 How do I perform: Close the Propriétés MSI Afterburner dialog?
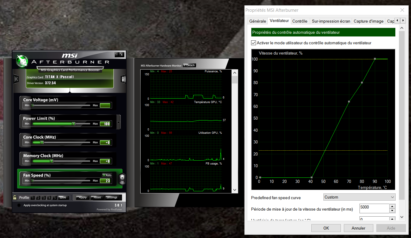click(402, 10)
